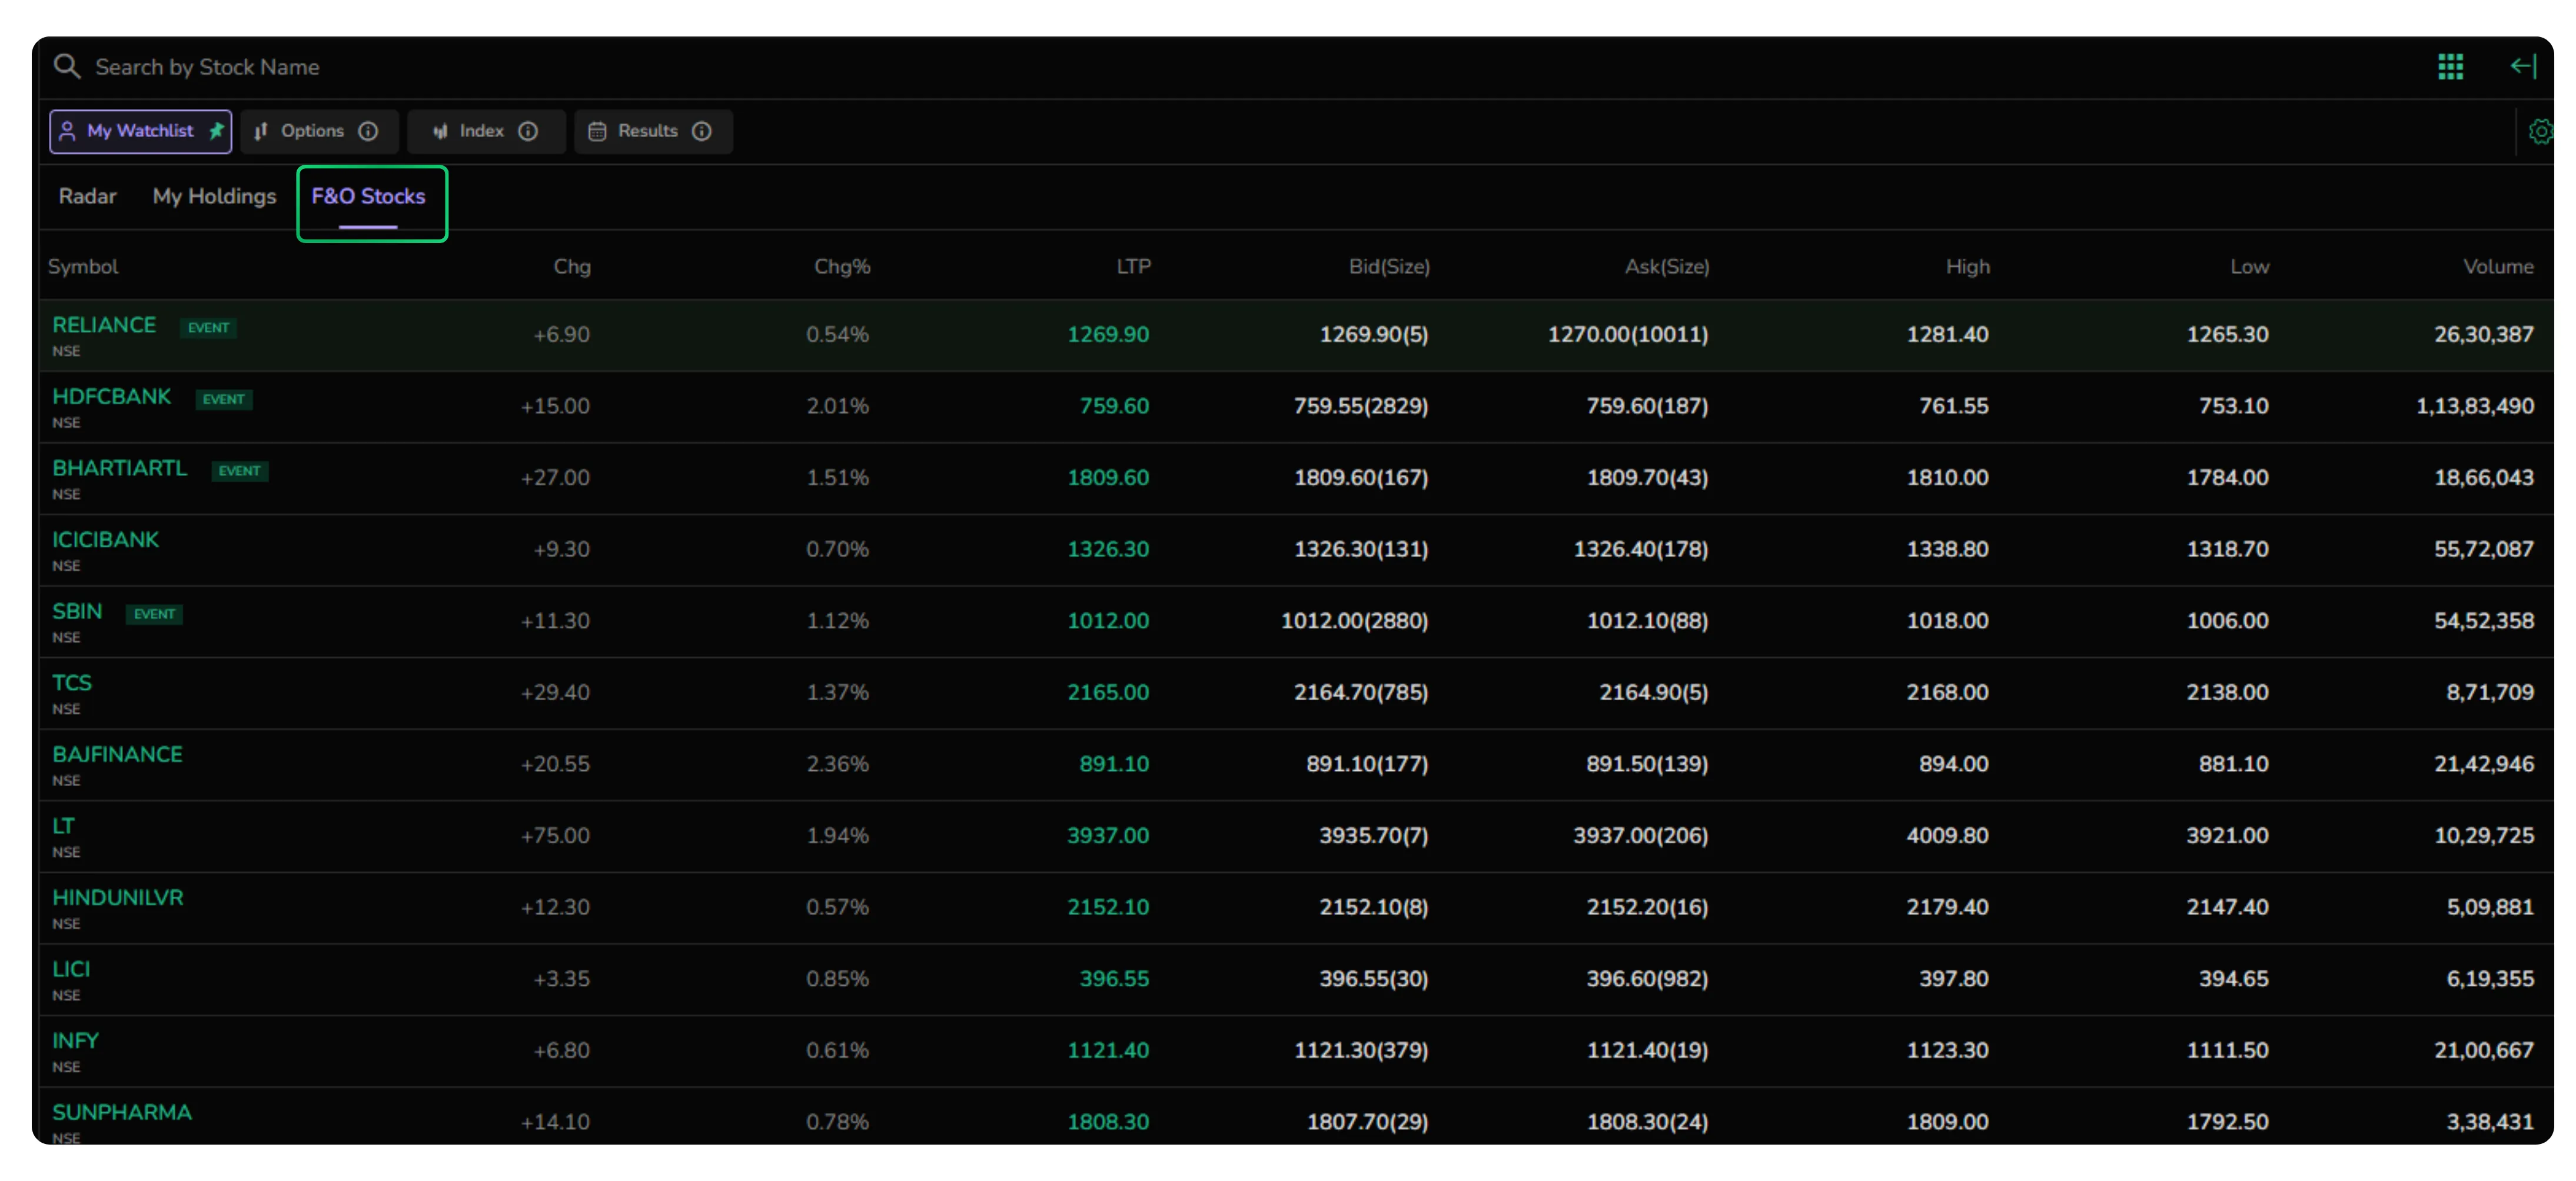The height and width of the screenshot is (1181, 2576).
Task: Sort by the Ask(Size) column header
Action: click(x=1667, y=266)
